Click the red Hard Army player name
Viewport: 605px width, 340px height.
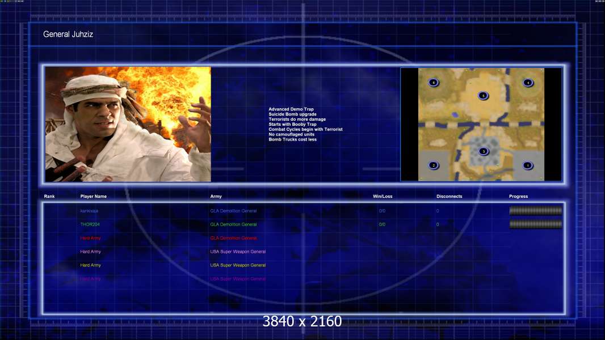(90, 238)
